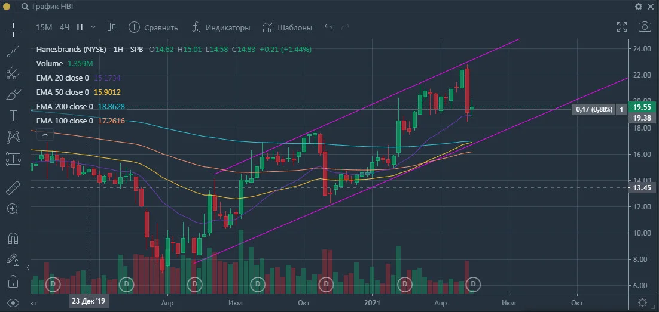Collapse indicator legend chevron
This screenshot has width=659, height=312.
45,135
